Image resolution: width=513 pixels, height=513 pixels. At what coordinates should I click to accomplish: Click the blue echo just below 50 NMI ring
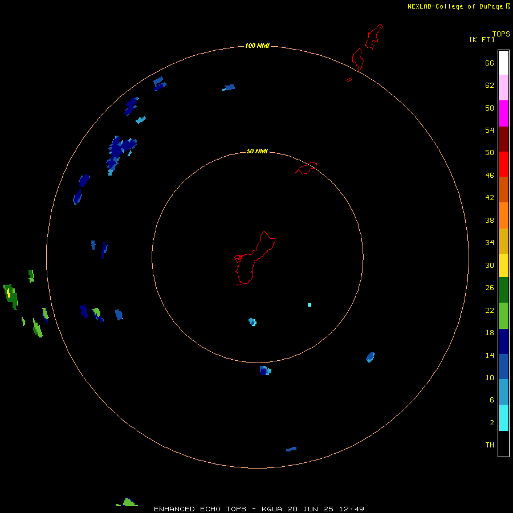click(265, 370)
